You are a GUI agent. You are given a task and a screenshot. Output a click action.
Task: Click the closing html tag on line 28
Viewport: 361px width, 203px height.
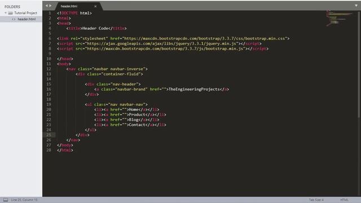[65, 150]
